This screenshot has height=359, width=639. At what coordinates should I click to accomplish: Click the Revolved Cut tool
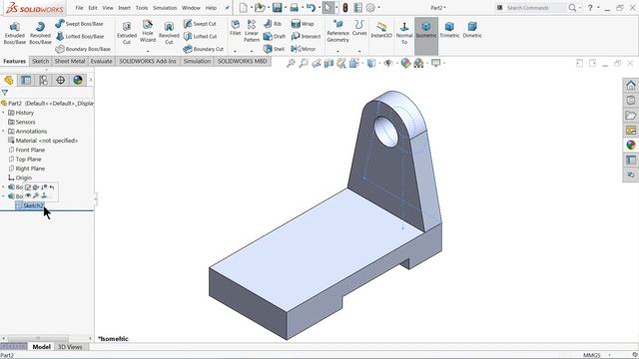(x=169, y=33)
